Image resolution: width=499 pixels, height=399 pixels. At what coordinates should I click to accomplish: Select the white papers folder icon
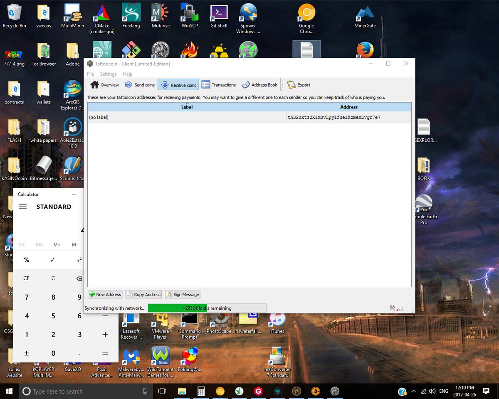pyautogui.click(x=44, y=131)
